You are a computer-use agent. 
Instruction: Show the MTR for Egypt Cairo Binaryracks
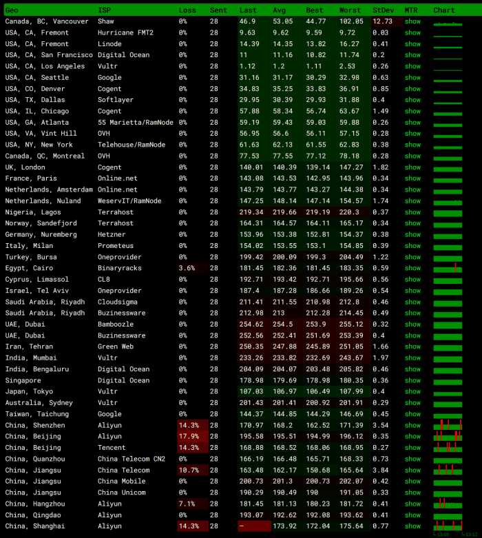(412, 269)
